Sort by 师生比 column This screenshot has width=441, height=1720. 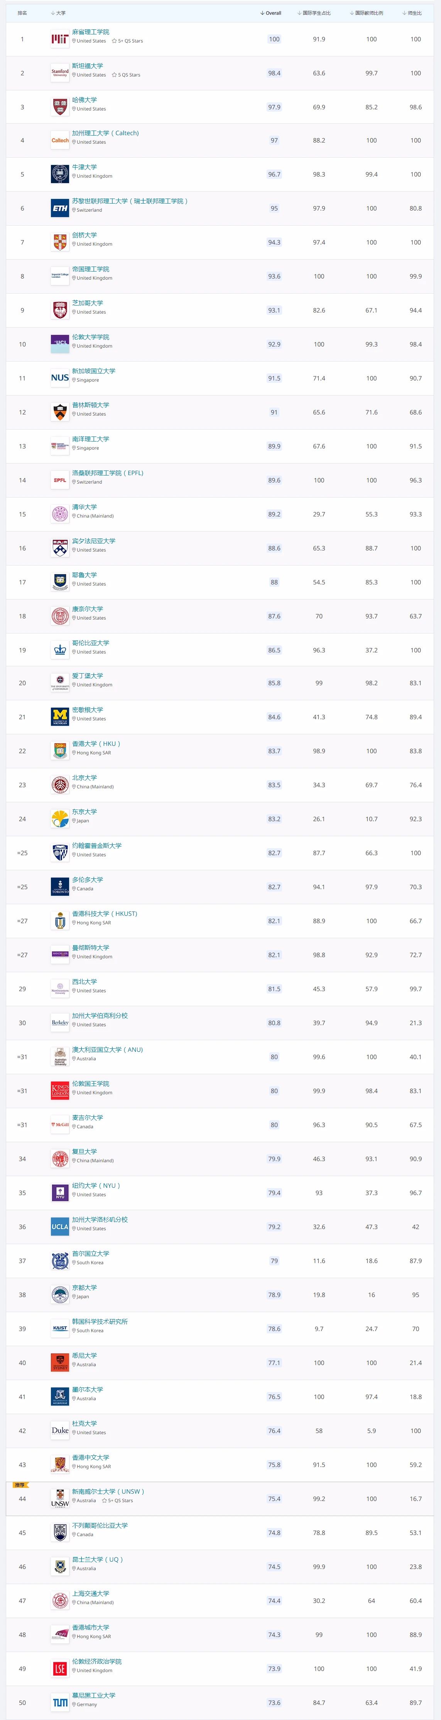pyautogui.click(x=412, y=13)
